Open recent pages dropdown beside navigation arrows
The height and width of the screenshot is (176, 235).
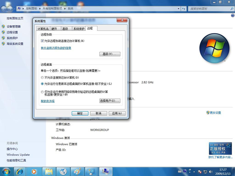click(x=14, y=9)
